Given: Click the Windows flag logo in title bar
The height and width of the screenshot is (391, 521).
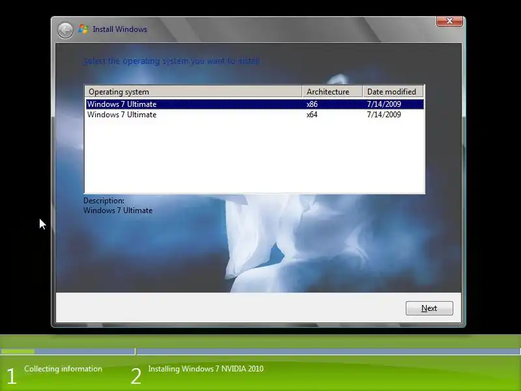Looking at the screenshot, I should click(x=83, y=29).
